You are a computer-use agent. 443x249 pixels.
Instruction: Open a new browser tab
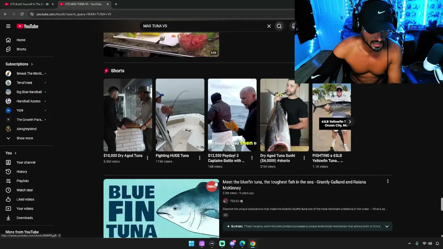116,4
